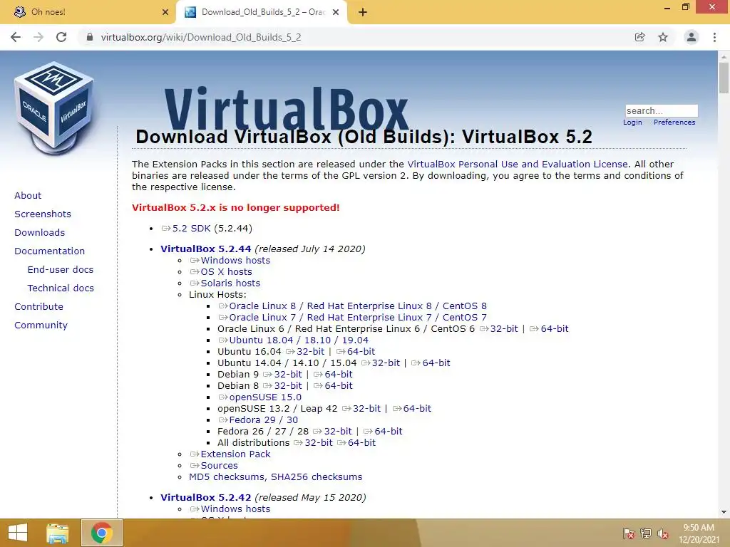This screenshot has width=730, height=547.
Task: Open End-user docs in the sidebar
Action: point(61,270)
